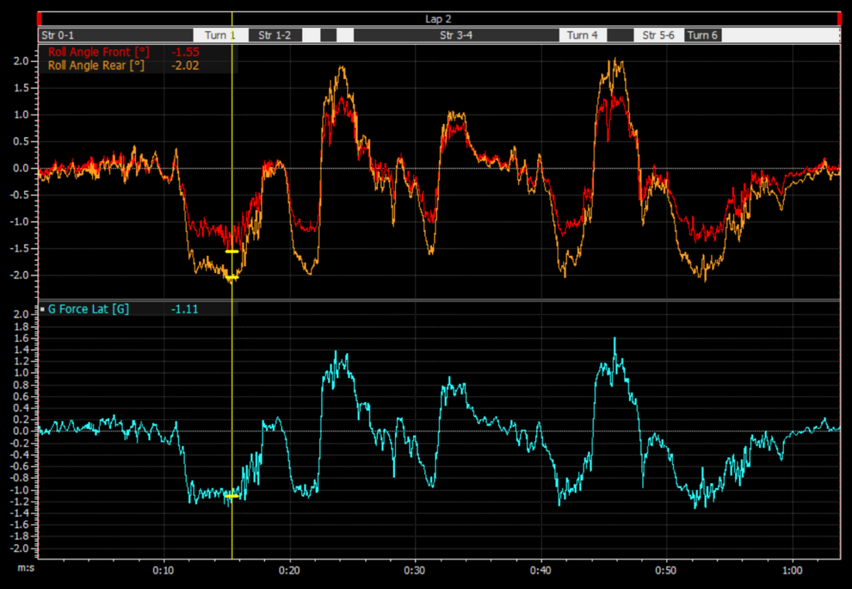Viewport: 852px width, 589px height.
Task: Click the 1.4 G force axis label
Action: [22, 350]
